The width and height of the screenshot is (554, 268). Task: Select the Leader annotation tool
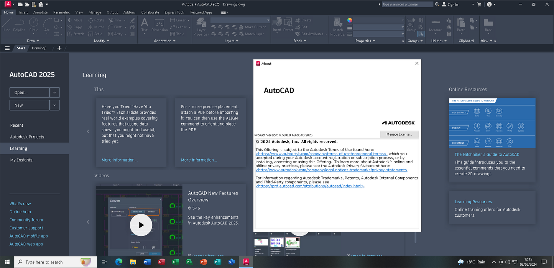[178, 27]
